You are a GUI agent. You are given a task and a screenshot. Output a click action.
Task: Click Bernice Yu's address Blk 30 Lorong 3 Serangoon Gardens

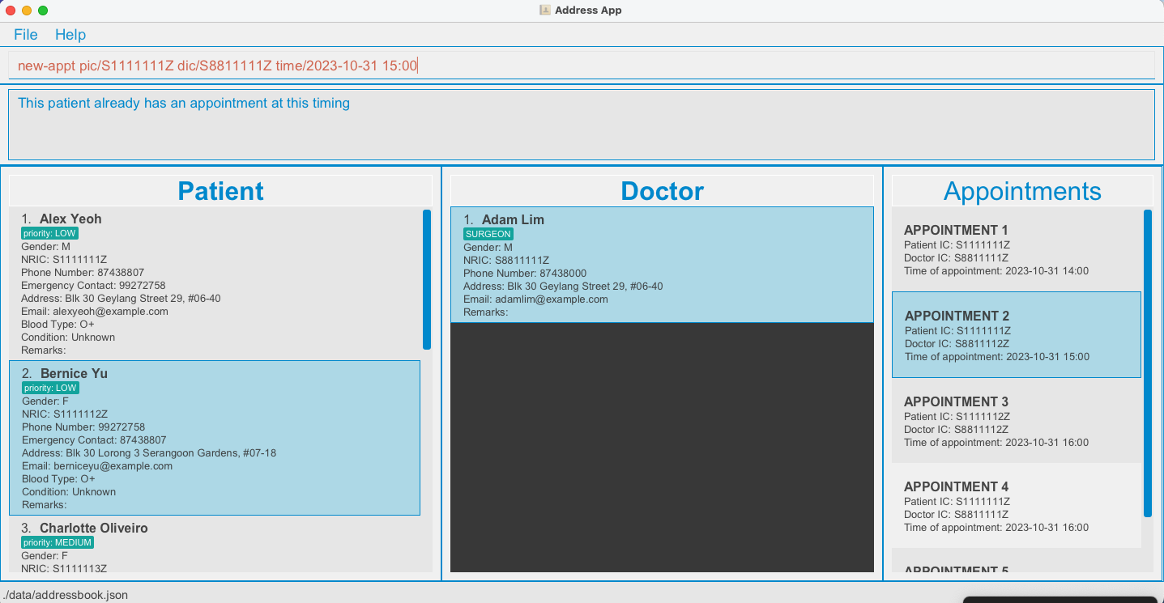point(149,453)
